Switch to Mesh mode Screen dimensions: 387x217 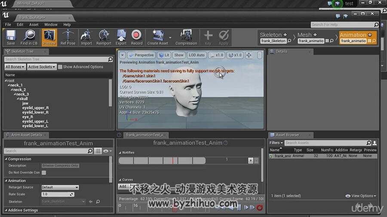pyautogui.click(x=315, y=38)
